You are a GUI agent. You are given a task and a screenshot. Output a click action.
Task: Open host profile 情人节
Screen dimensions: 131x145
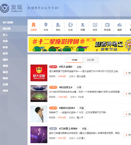click(x=80, y=117)
